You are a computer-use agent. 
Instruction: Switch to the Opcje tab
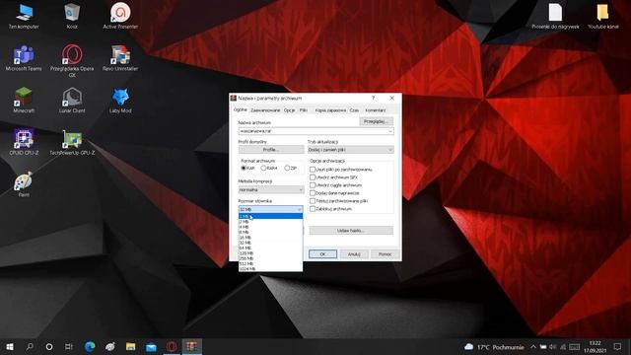pos(289,110)
